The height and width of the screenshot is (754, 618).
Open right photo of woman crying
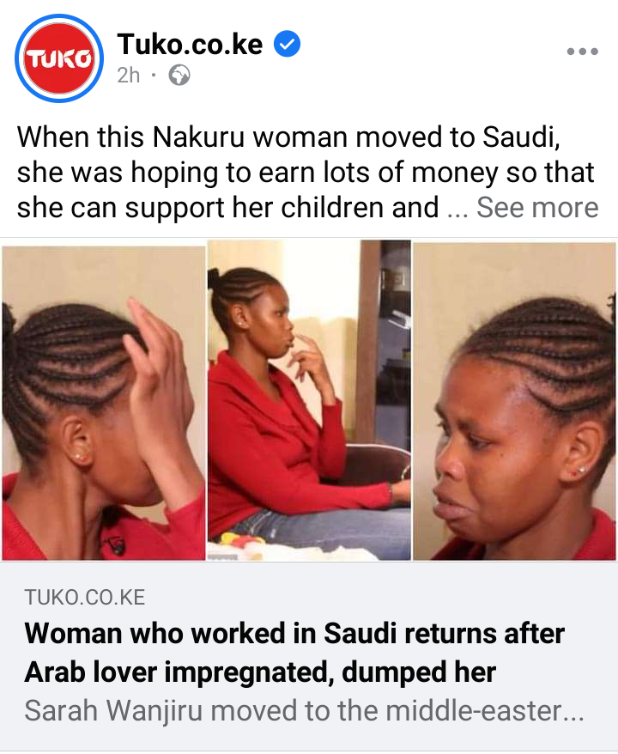[x=515, y=402]
